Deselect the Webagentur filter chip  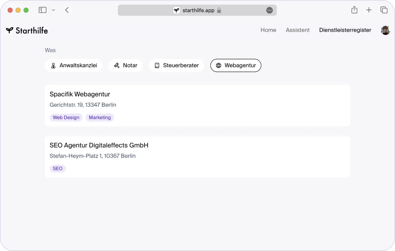[236, 65]
